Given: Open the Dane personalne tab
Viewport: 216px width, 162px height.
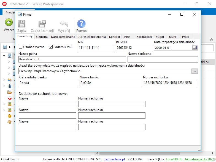Looking at the screenshot, I should [63, 37].
